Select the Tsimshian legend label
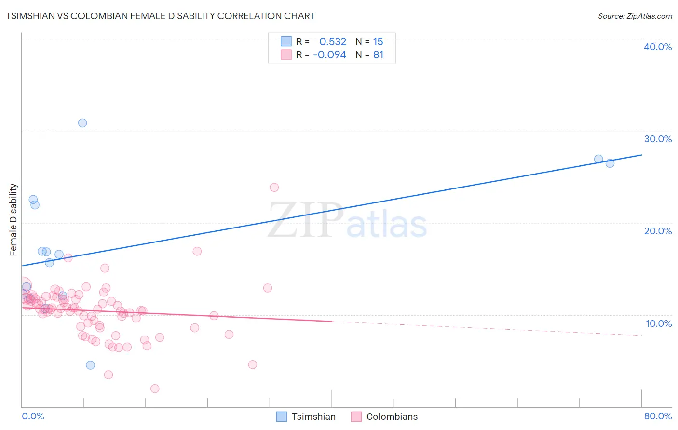This screenshot has width=678, height=430. [313, 417]
